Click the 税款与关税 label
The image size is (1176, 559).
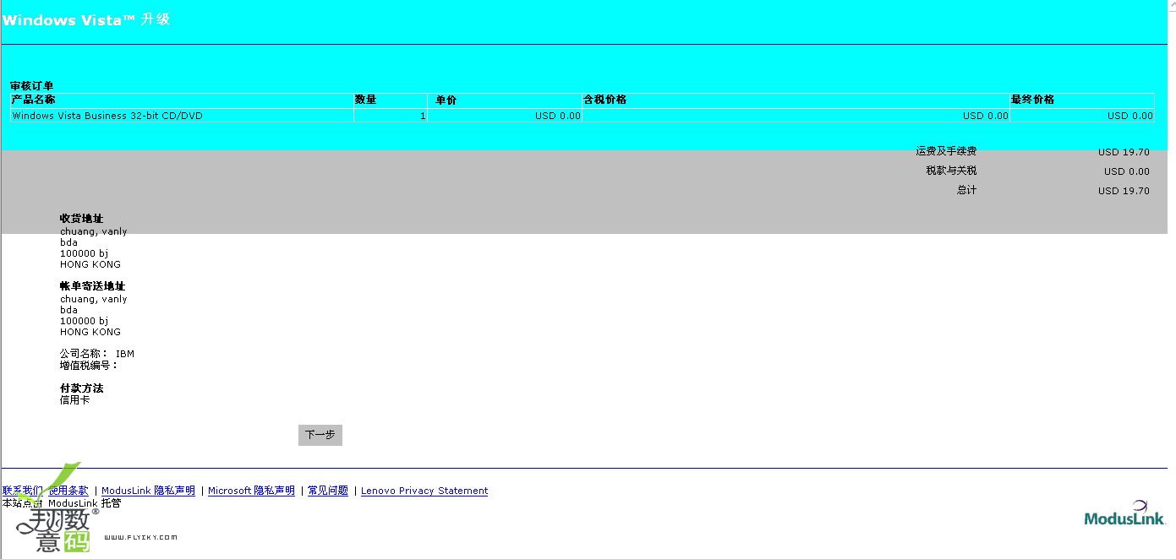(951, 171)
